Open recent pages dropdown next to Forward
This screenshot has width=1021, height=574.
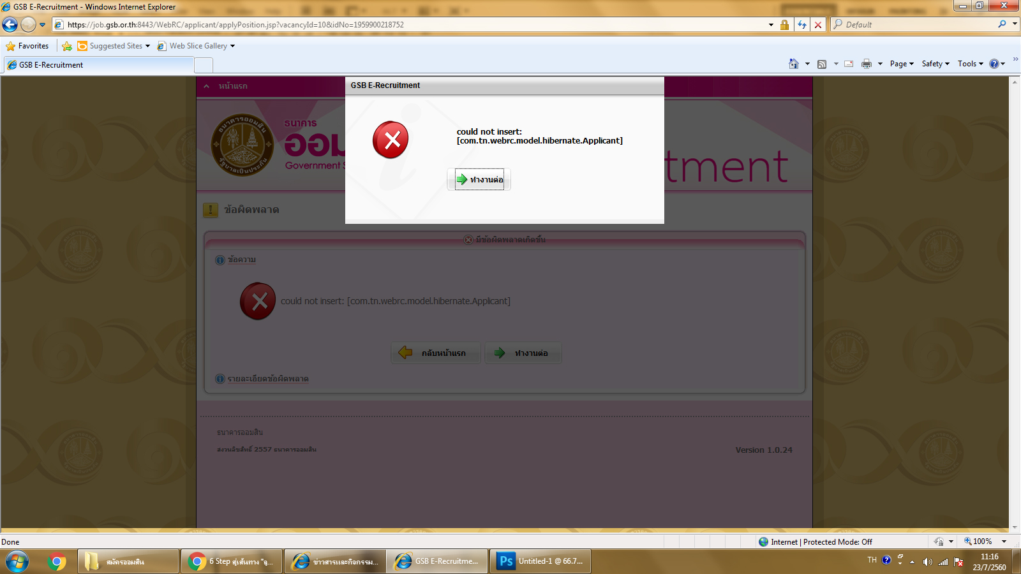point(43,25)
